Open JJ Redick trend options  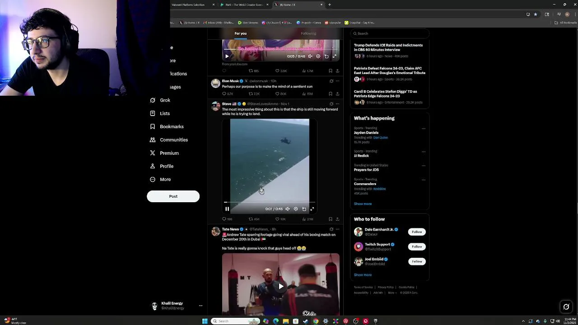[424, 152]
